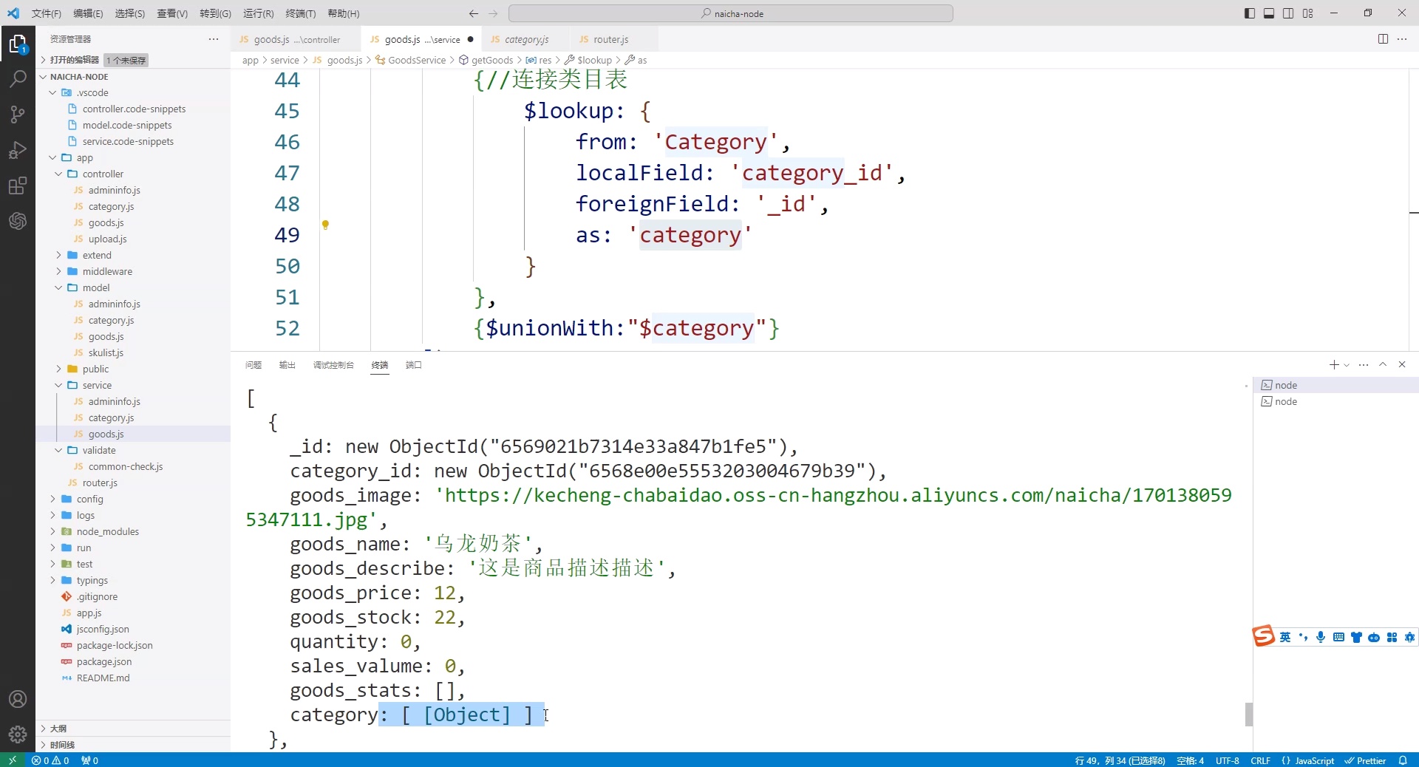Select the second node terminal in the terminal list
Screen dimensions: 1419x767
(x=1286, y=402)
